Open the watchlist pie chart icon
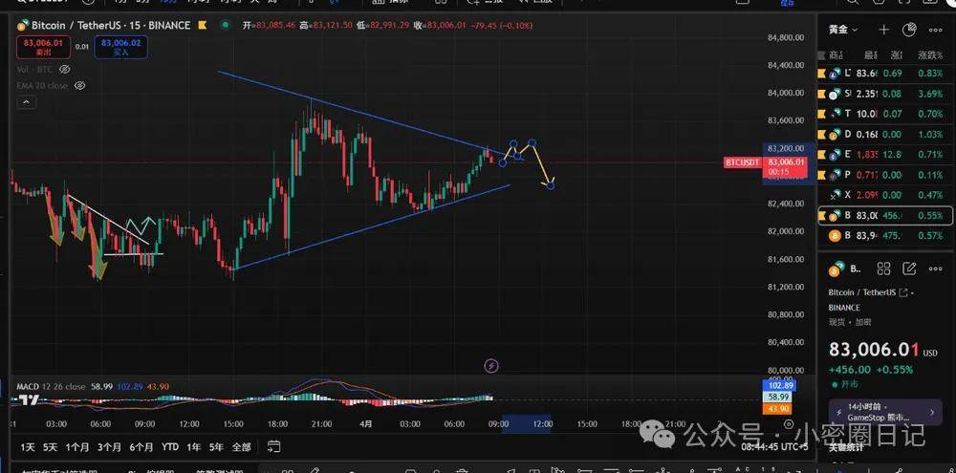 910,31
